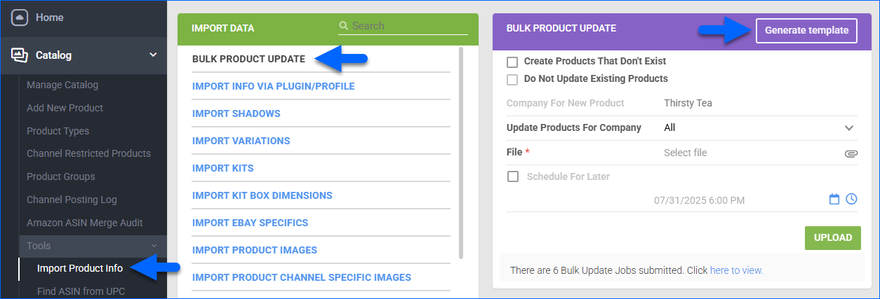This screenshot has height=299, width=880.
Task: Click the here to view link
Action: click(x=736, y=270)
